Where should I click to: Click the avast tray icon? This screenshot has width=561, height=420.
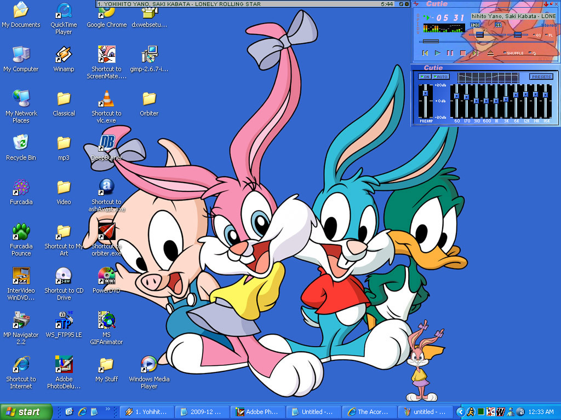pos(521,412)
